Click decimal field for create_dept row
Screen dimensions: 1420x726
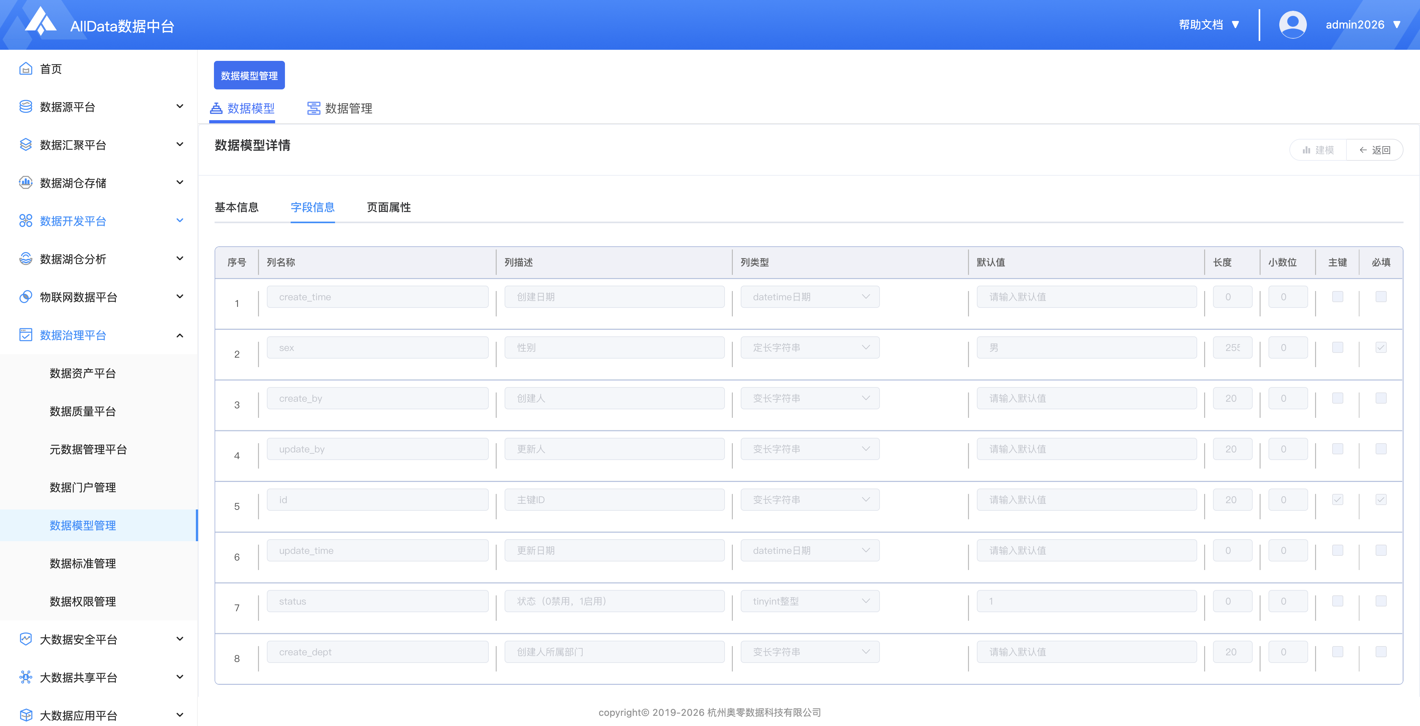coord(1288,651)
